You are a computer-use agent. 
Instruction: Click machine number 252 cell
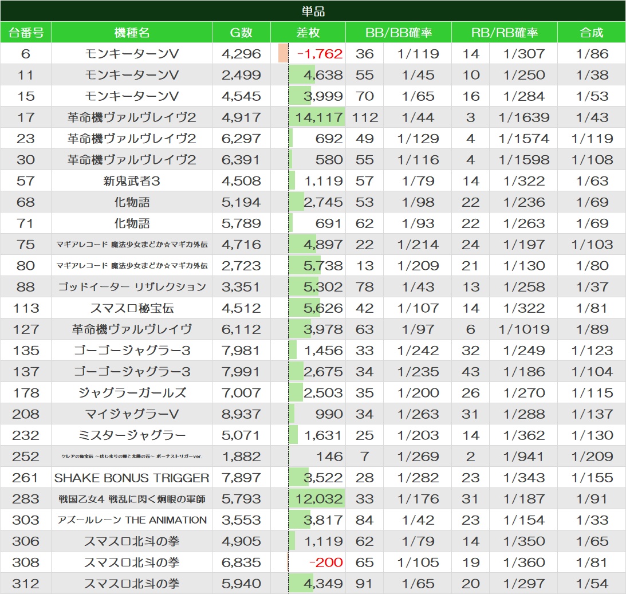[x=26, y=456]
